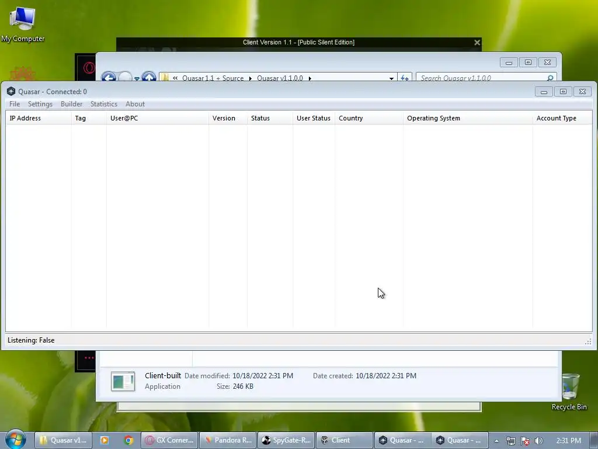
Task: Click Back arrow in Explorer window
Action: [109, 78]
